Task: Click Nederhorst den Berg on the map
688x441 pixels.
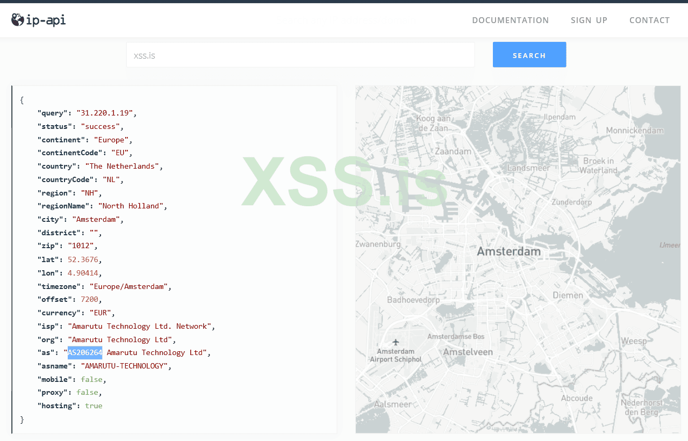Action: [x=642, y=407]
